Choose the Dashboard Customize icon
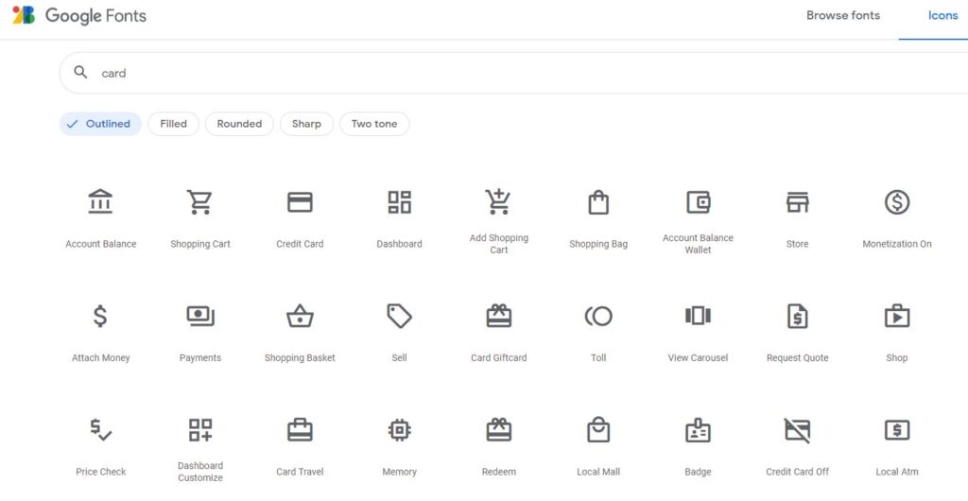Image resolution: width=968 pixels, height=501 pixels. click(x=200, y=429)
